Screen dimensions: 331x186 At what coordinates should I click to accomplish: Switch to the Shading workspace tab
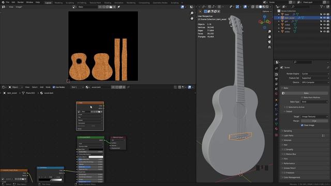108,3
